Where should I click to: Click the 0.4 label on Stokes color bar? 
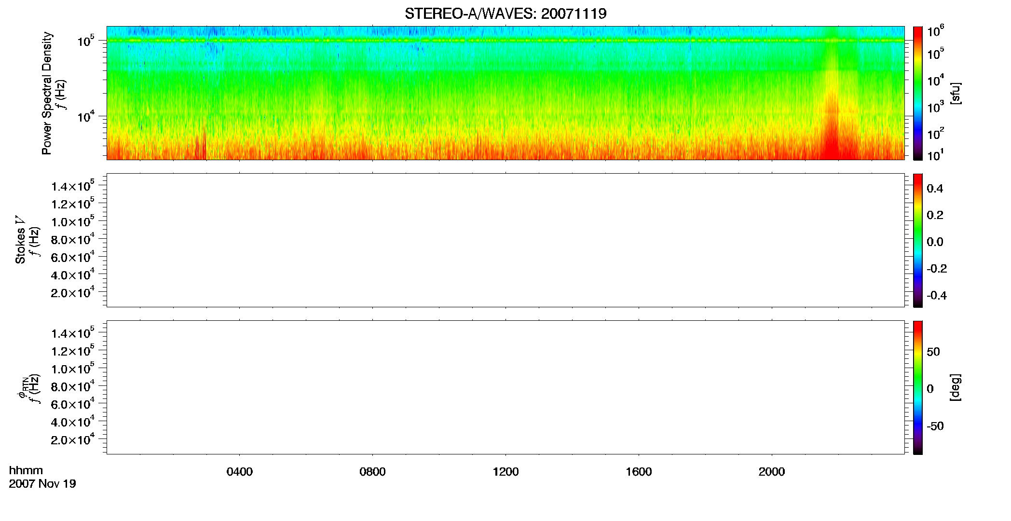[x=935, y=189]
